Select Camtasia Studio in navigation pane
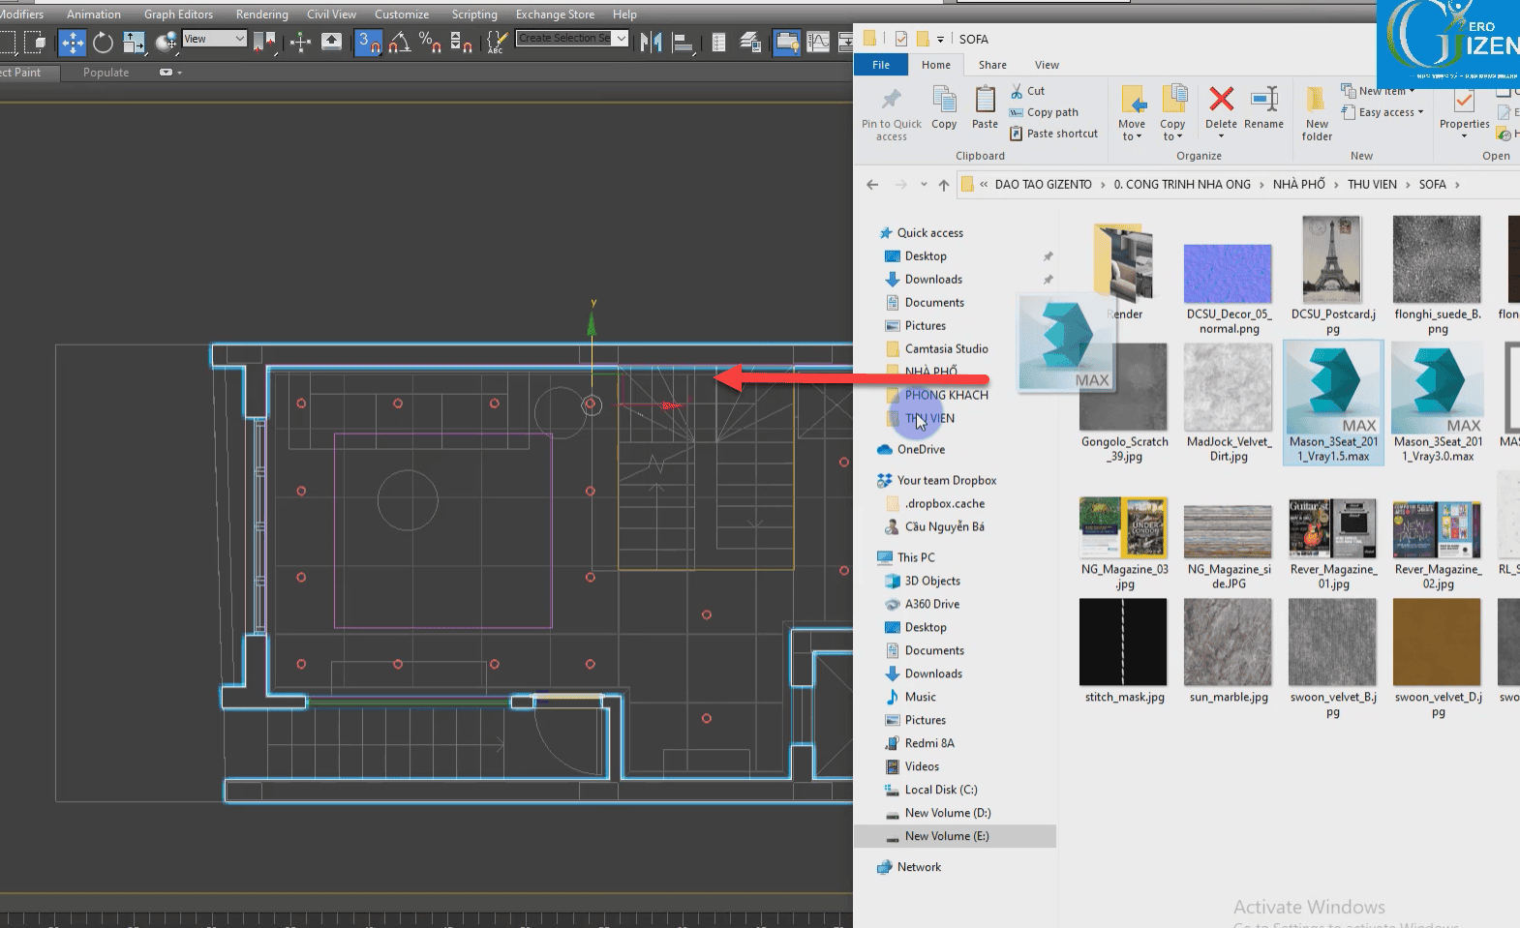 [946, 348]
